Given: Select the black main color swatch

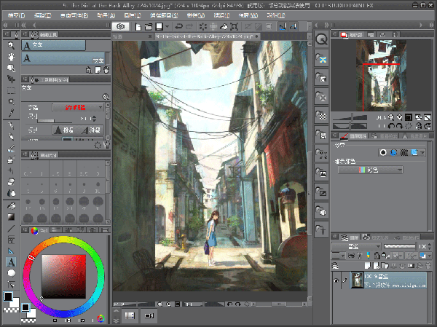Looking at the screenshot, I should pyautogui.click(x=8, y=296).
